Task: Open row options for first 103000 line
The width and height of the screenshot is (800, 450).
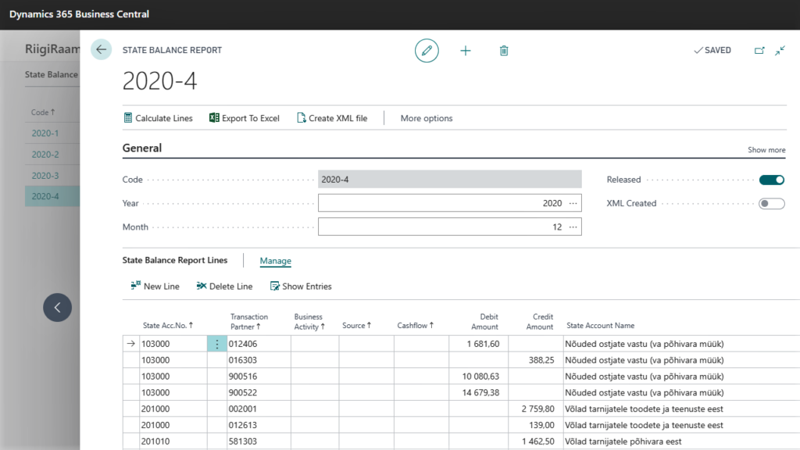Action: 217,345
